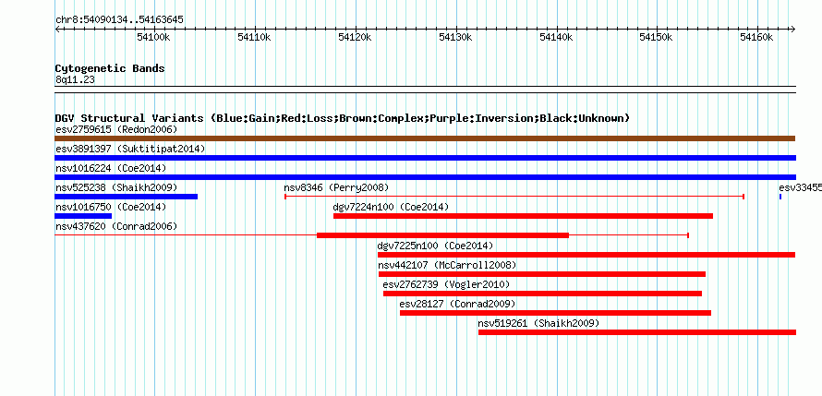Open the nsv442107 (McCarroll2008) label
The width and height of the screenshot is (822, 396).
tap(447, 265)
